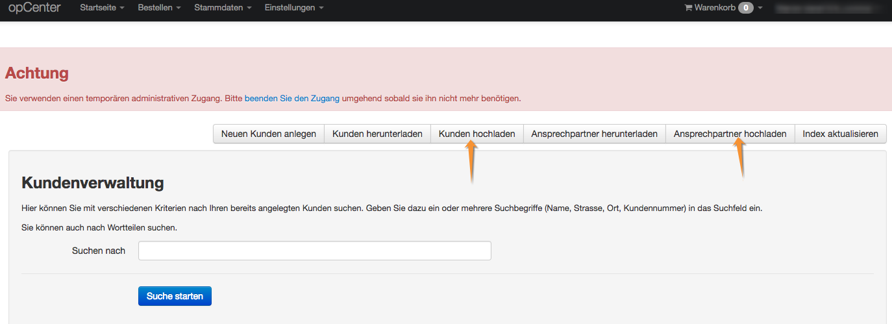The height and width of the screenshot is (324, 892).
Task: Click the 'Suchen nach' field label
Action: [x=99, y=251]
